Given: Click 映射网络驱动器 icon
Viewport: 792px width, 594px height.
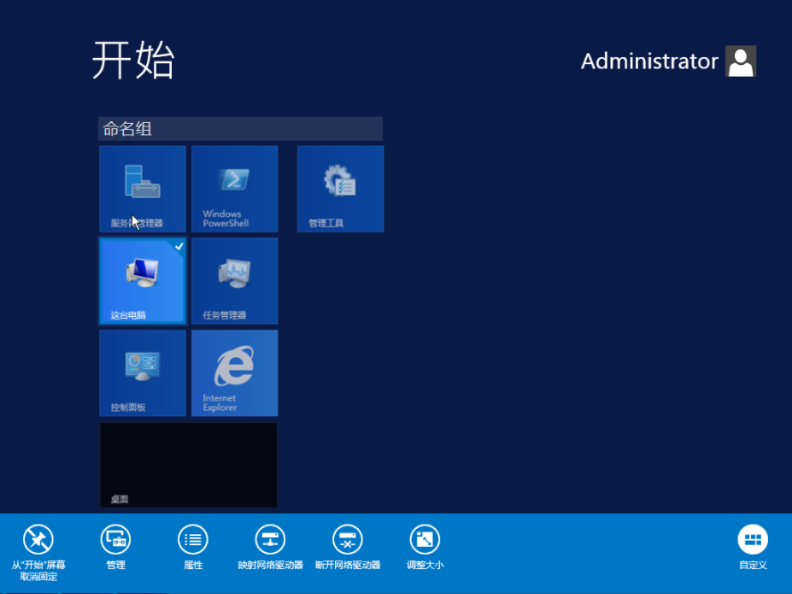Looking at the screenshot, I should (270, 540).
